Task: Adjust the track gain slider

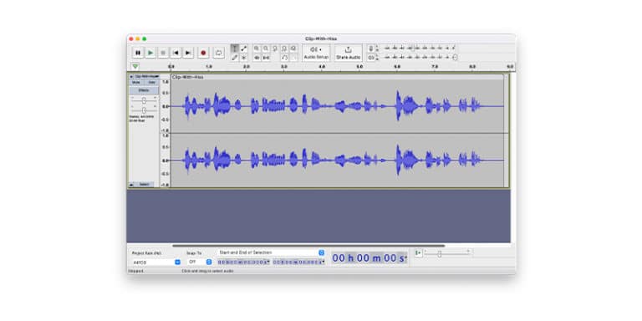Action: click(144, 100)
